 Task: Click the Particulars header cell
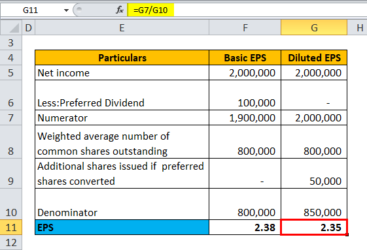point(122,57)
